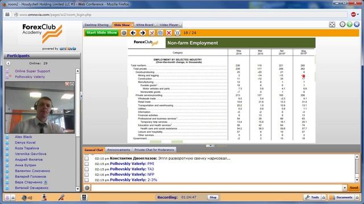Click the browser address bar URL
The height and width of the screenshot is (204, 364).
point(55,15)
